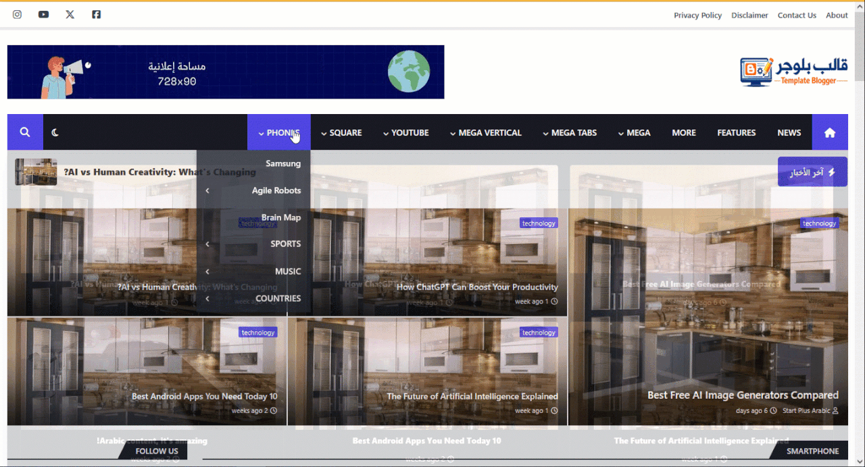Expand the SPORTS submenu
This screenshot has height=467, width=865.
(253, 244)
